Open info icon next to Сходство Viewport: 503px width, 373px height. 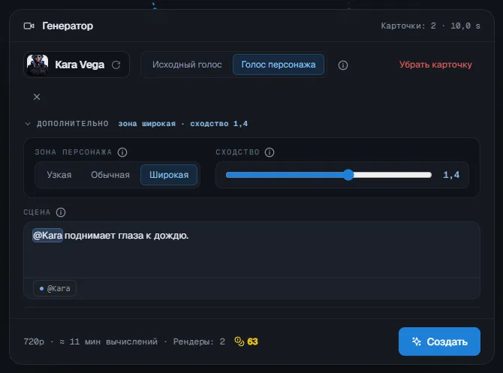point(270,152)
